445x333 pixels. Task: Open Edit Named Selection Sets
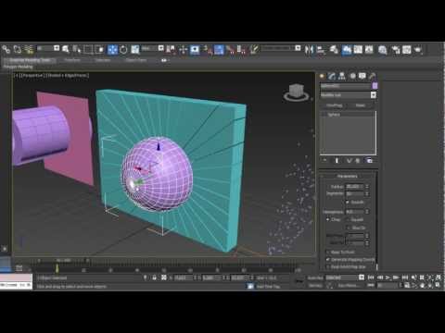[254, 49]
